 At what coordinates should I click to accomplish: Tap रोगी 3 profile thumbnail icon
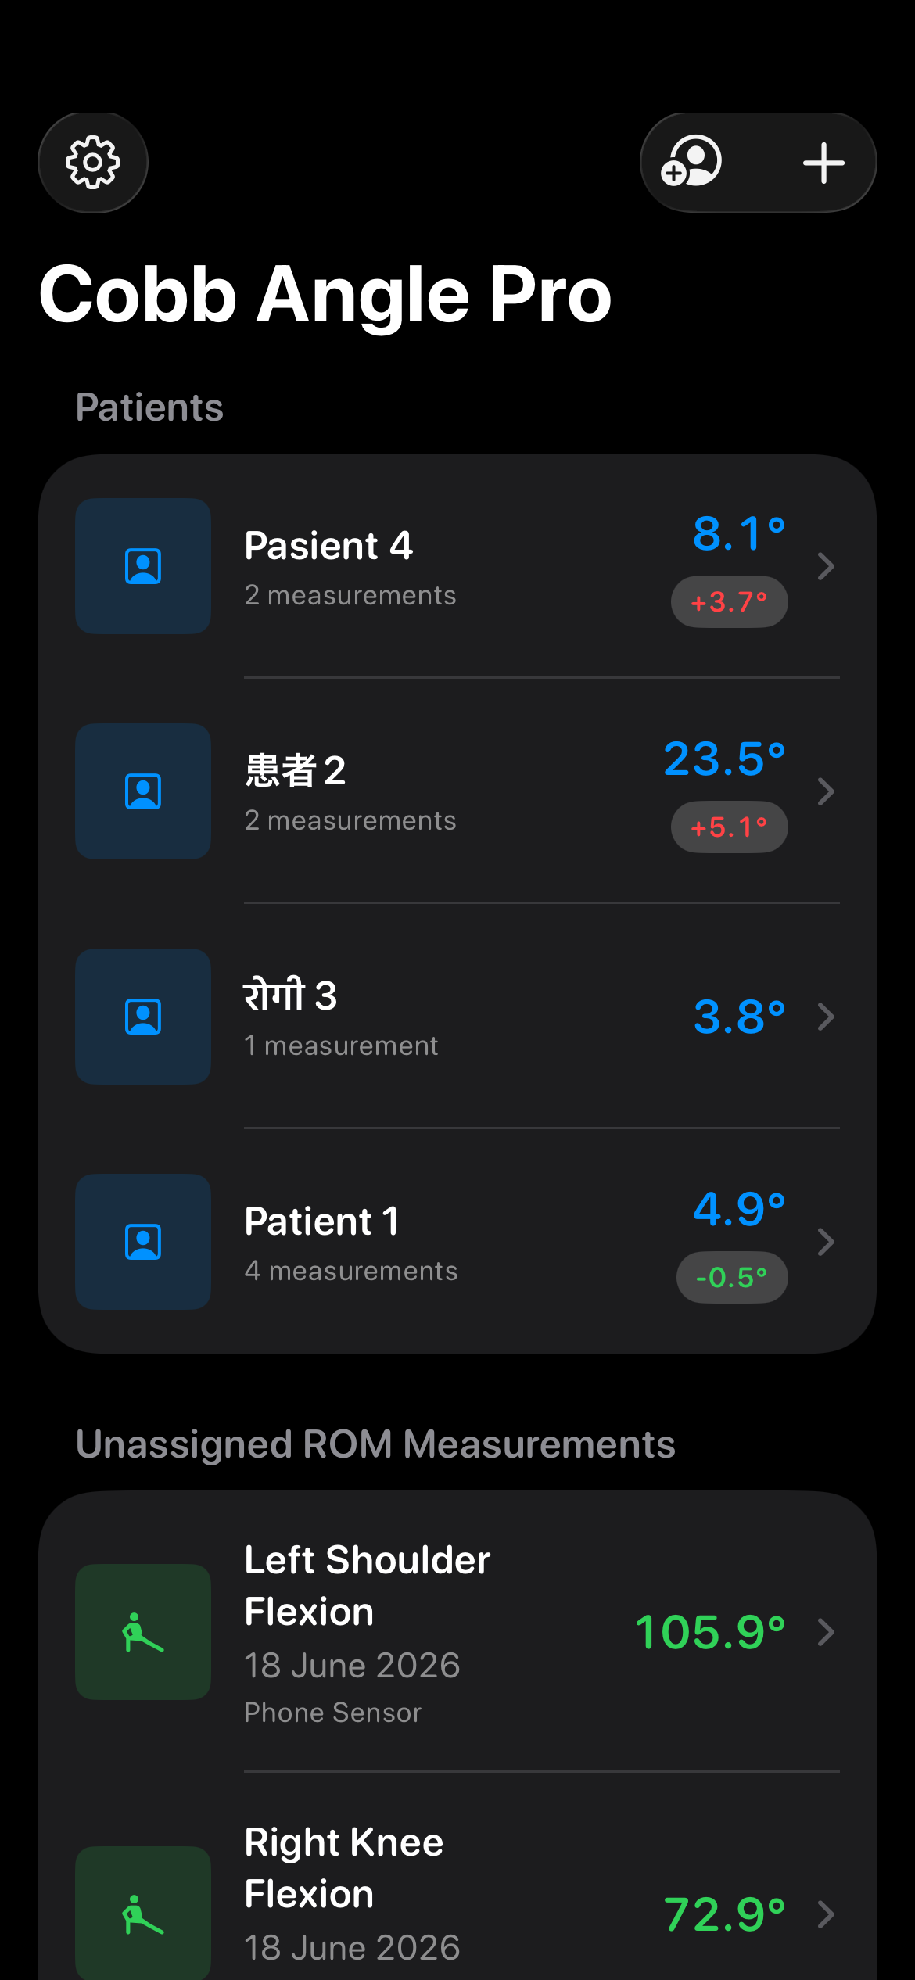point(143,1017)
